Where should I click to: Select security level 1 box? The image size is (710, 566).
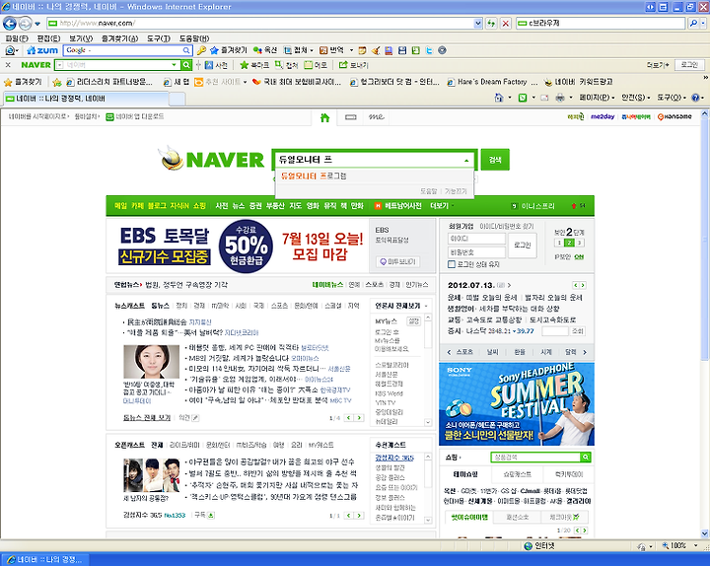559,244
